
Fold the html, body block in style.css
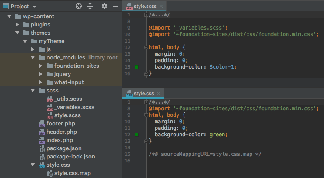(146, 115)
